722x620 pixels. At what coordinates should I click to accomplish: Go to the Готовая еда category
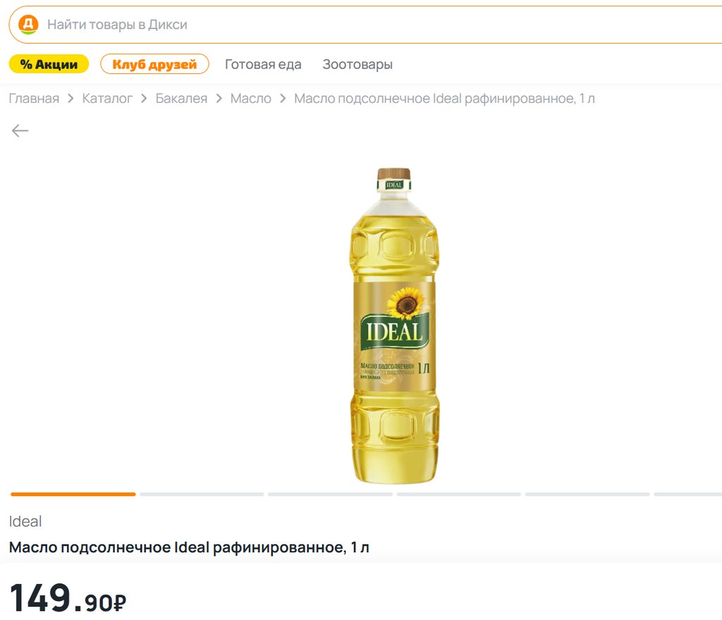(x=263, y=64)
